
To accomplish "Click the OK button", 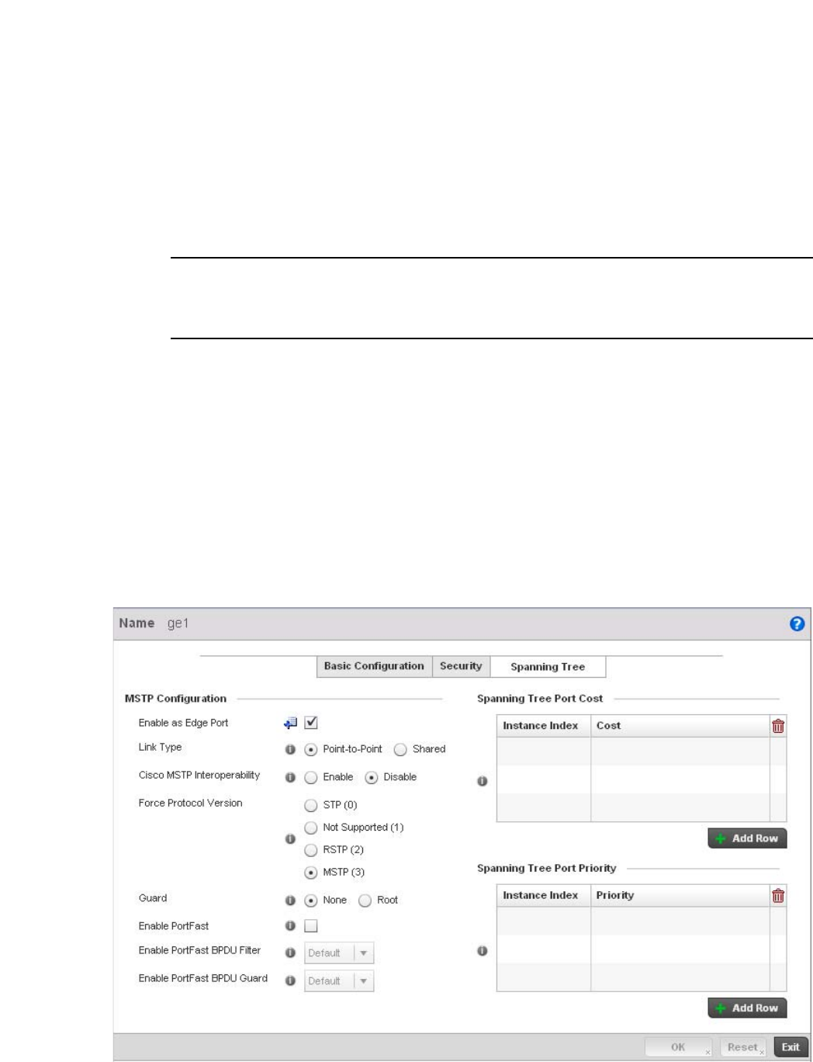I will tap(679, 1047).
